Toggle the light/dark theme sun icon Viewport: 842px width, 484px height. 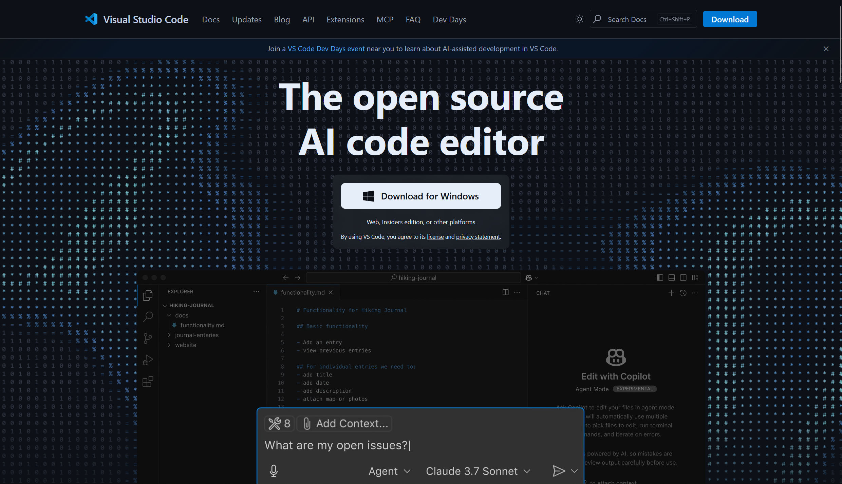(579, 19)
